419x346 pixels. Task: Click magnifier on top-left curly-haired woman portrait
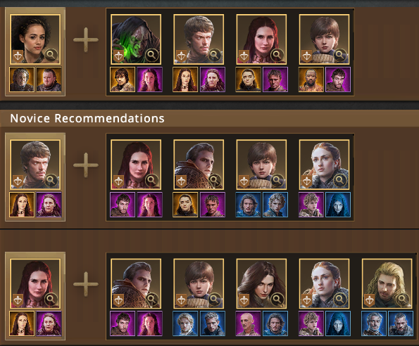(x=51, y=56)
